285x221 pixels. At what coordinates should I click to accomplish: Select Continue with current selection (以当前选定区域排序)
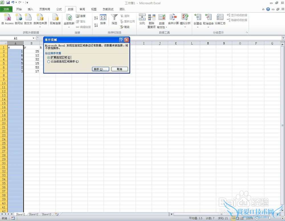(x=63, y=62)
